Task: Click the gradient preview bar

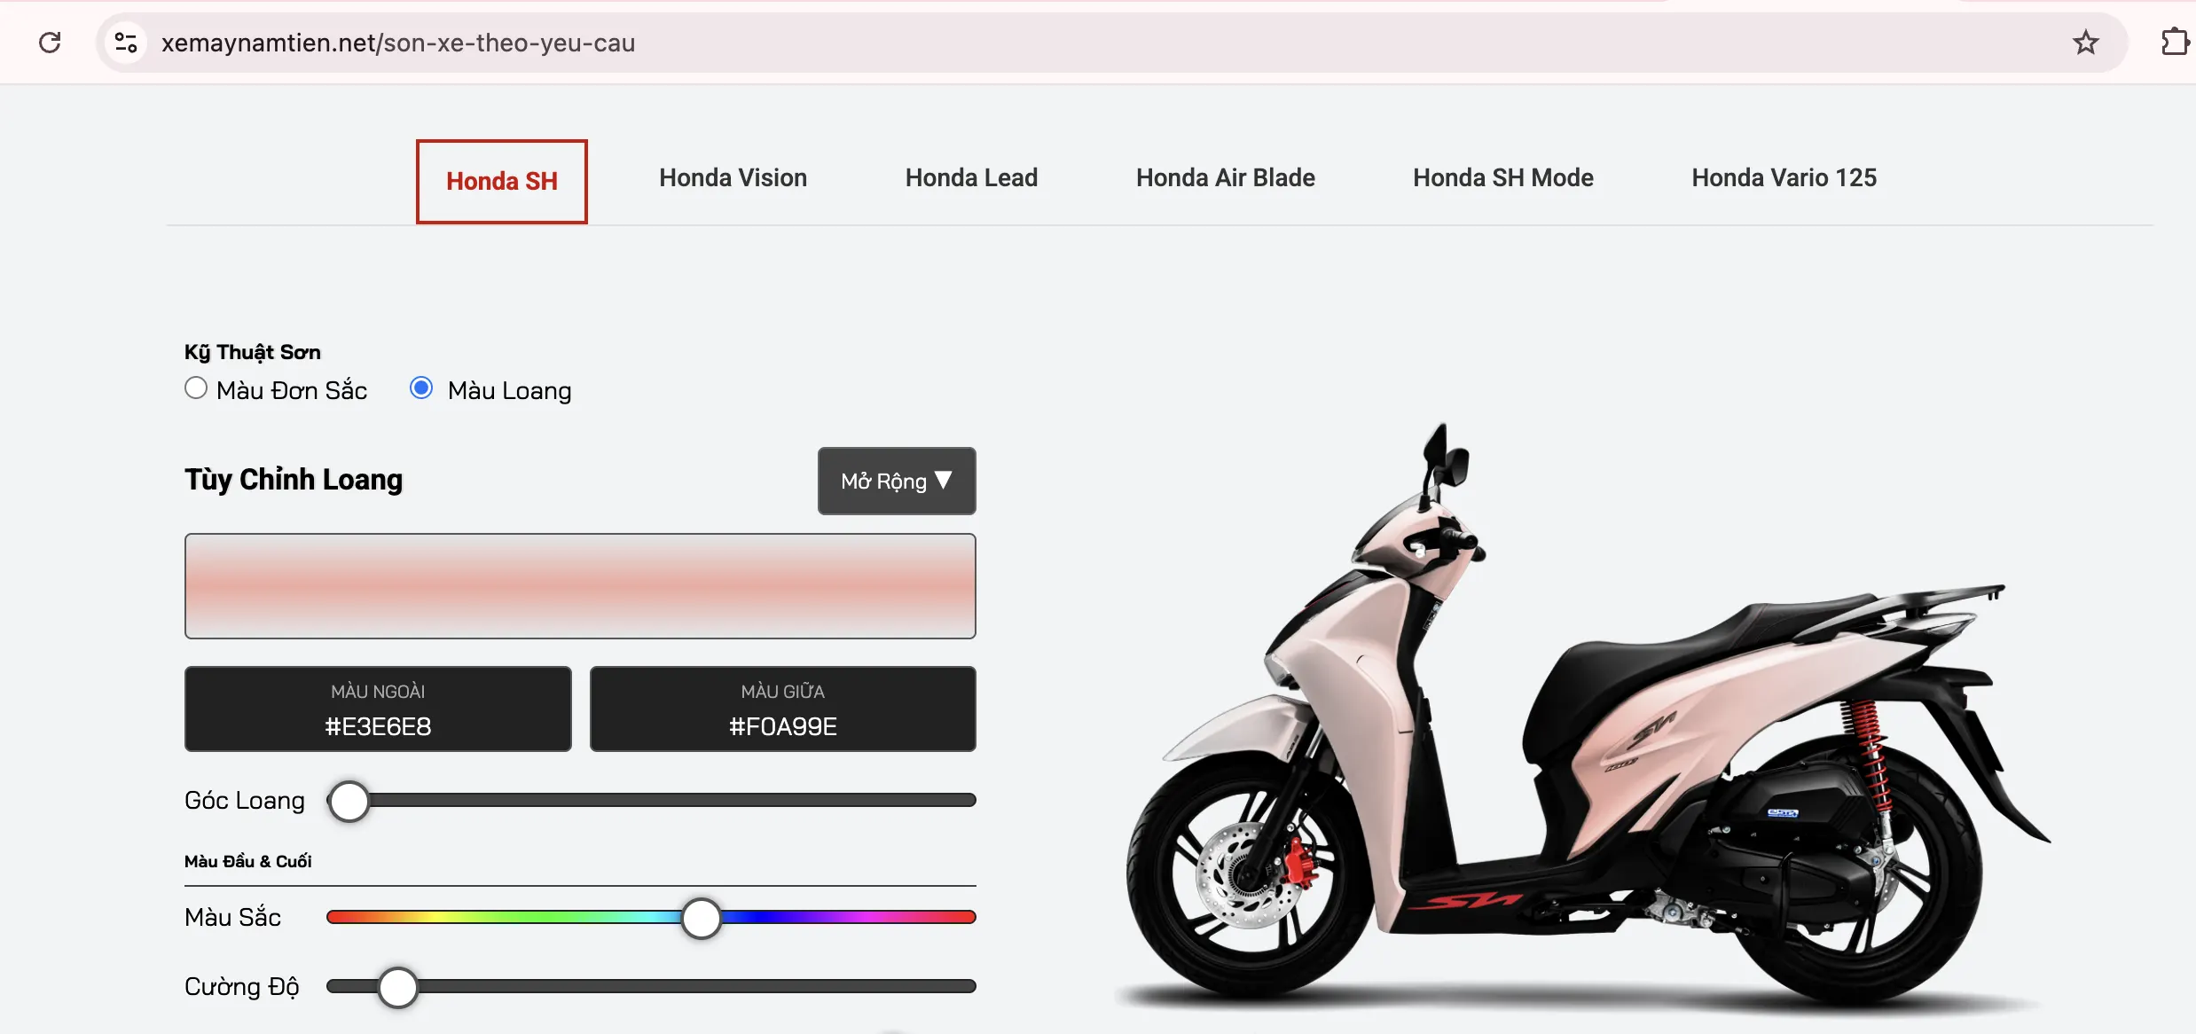Action: coord(580,585)
